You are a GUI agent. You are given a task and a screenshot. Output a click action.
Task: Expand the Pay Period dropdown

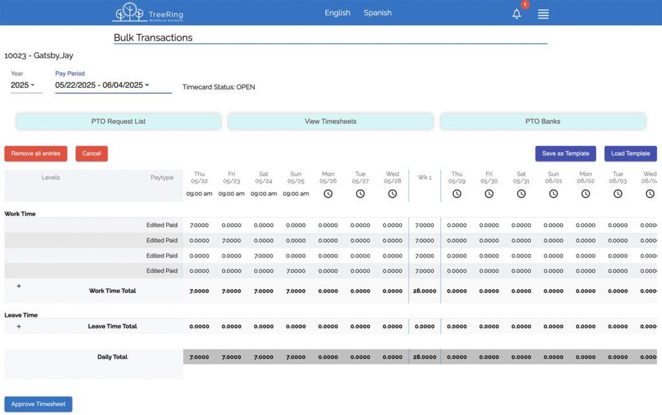(102, 85)
